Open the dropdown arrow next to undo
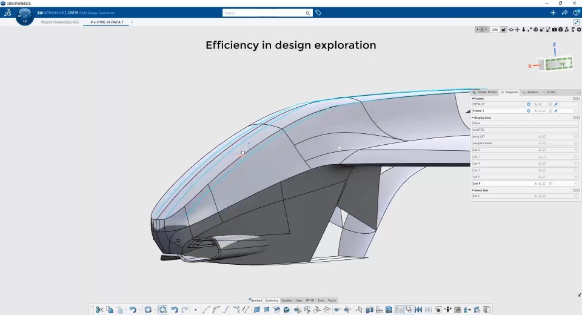This screenshot has width=582, height=315. 139,310
